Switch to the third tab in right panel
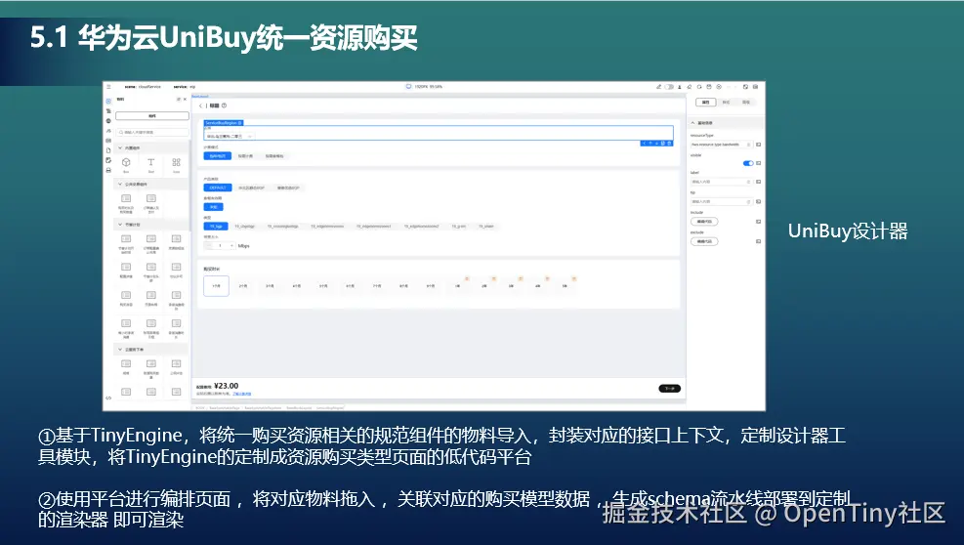 [746, 103]
